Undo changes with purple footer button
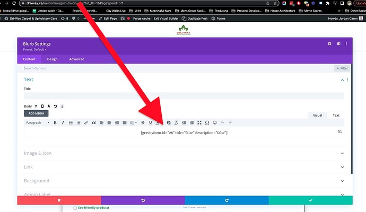 click(143, 200)
